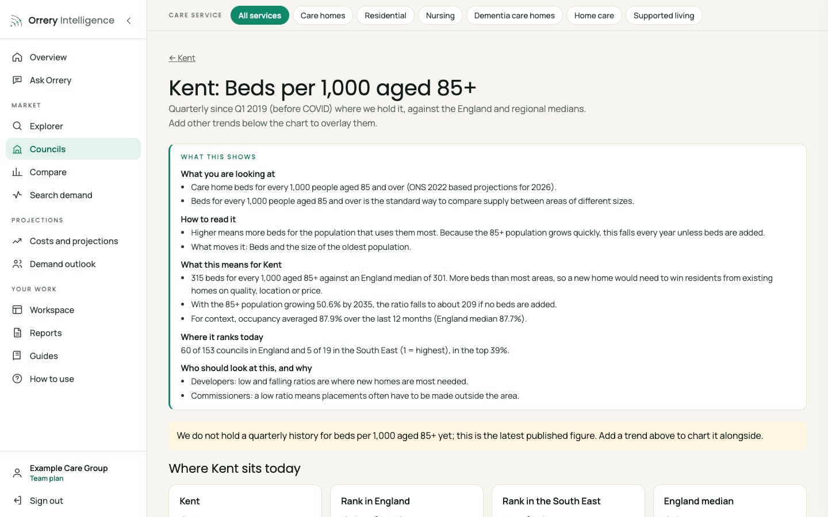Filter by Nursing services
This screenshot has width=828, height=517.
pos(440,16)
